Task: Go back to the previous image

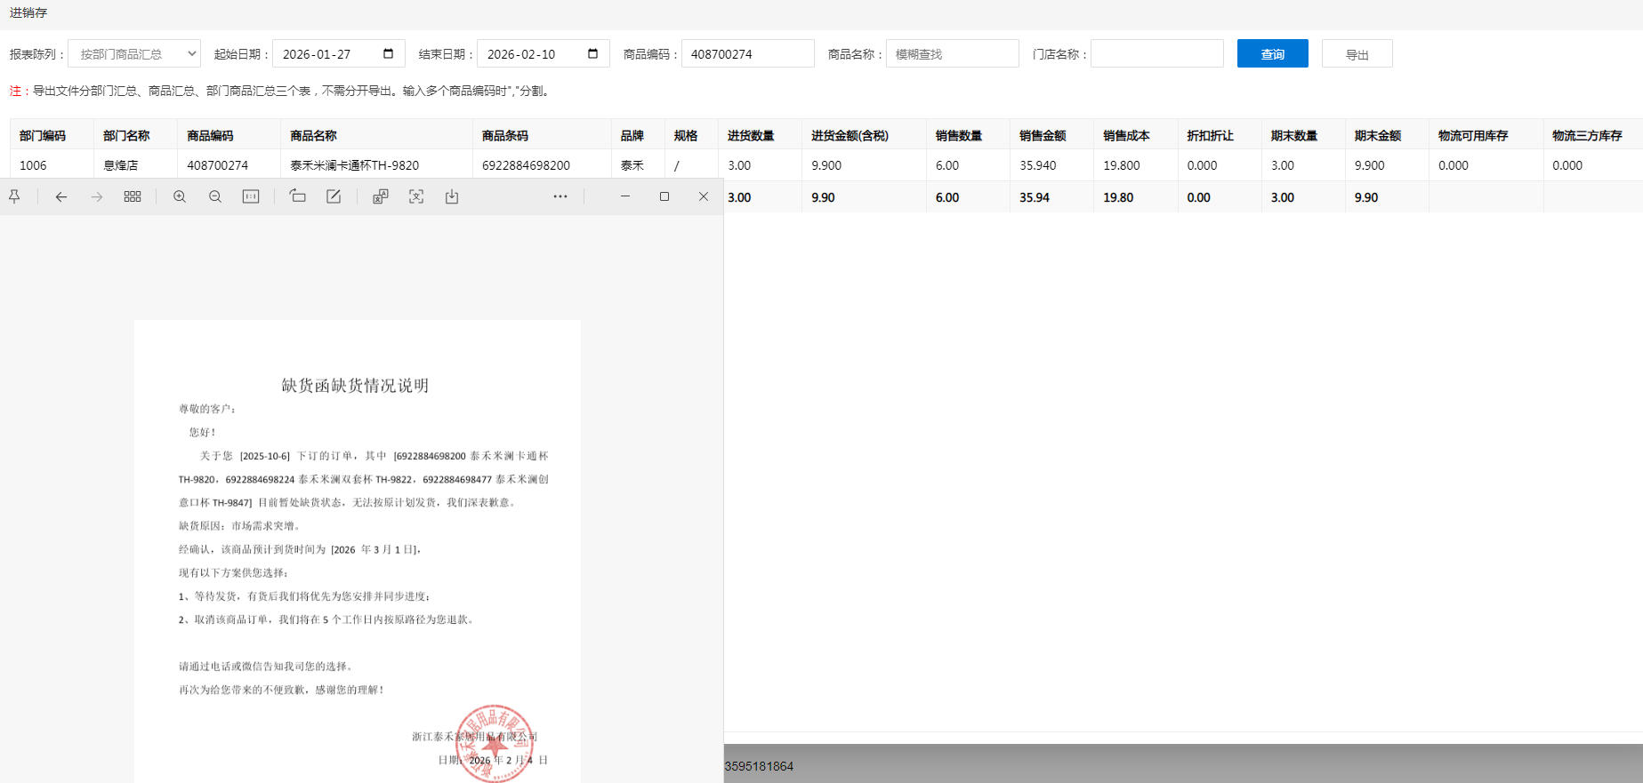Action: tap(61, 196)
